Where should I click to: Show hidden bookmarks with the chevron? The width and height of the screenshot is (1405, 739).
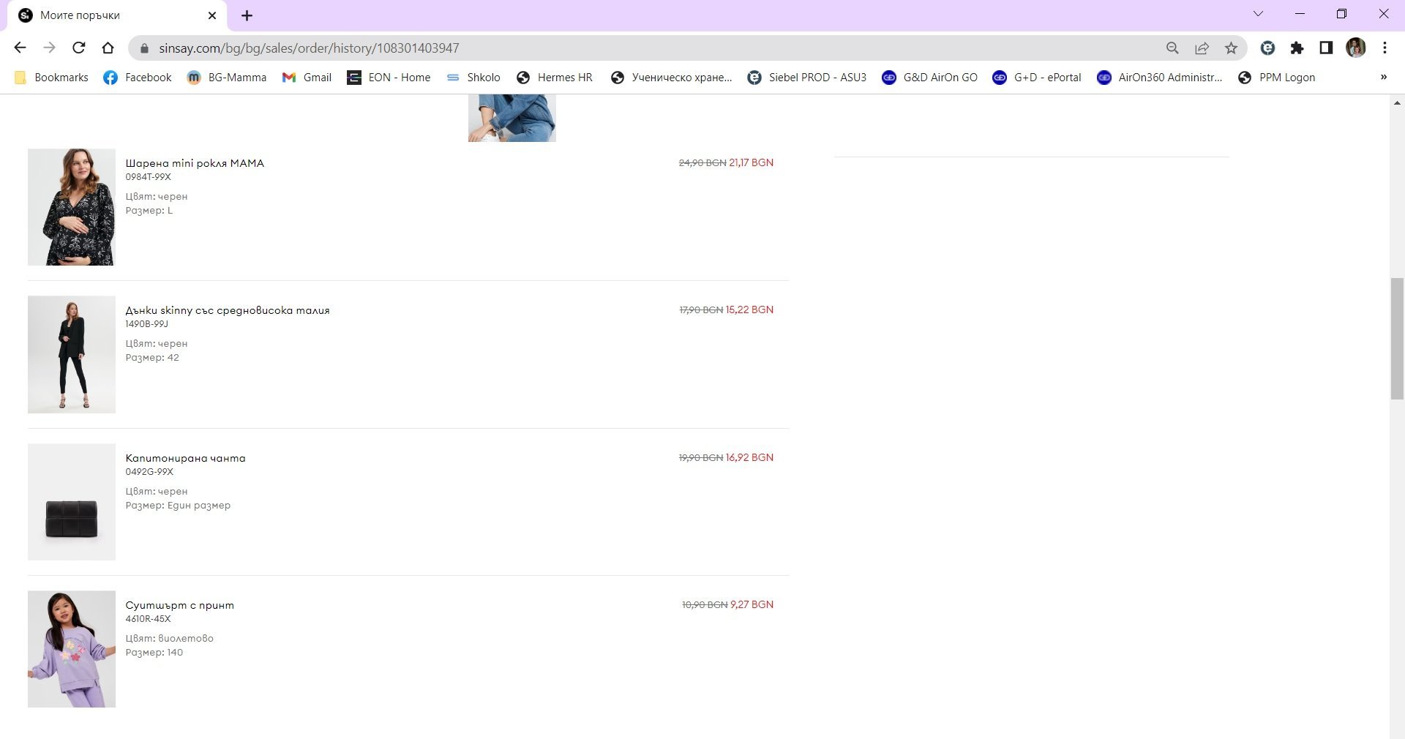click(1383, 77)
